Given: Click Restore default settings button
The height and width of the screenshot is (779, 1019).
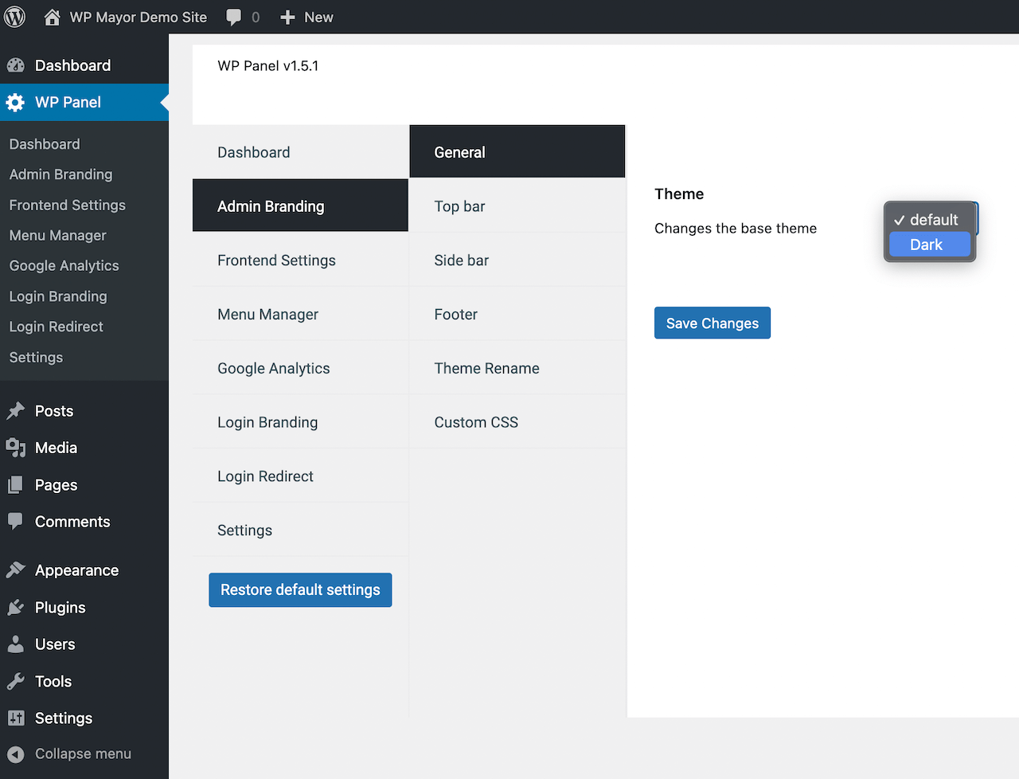Looking at the screenshot, I should (300, 590).
